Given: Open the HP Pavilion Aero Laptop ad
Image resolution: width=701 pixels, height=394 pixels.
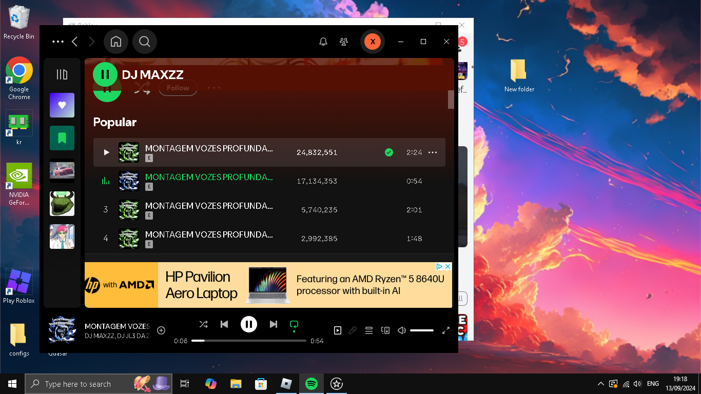Looking at the screenshot, I should [x=268, y=285].
